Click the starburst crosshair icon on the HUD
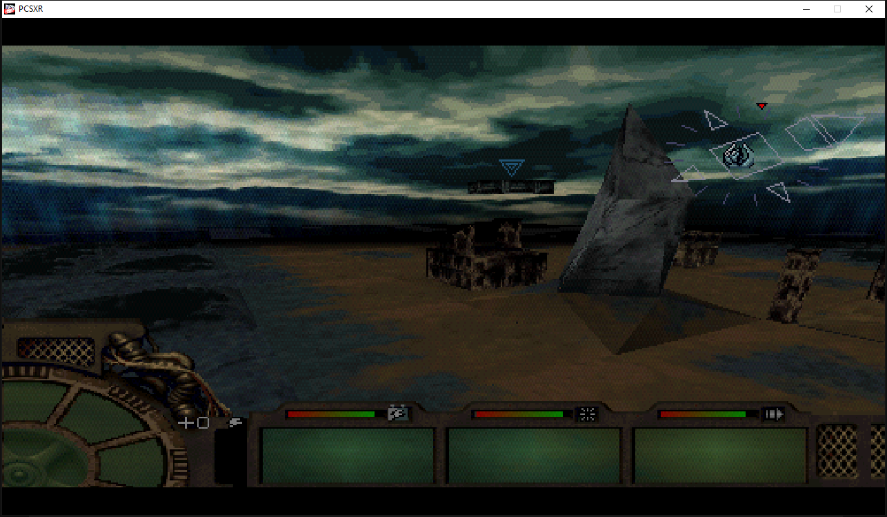 pos(587,413)
